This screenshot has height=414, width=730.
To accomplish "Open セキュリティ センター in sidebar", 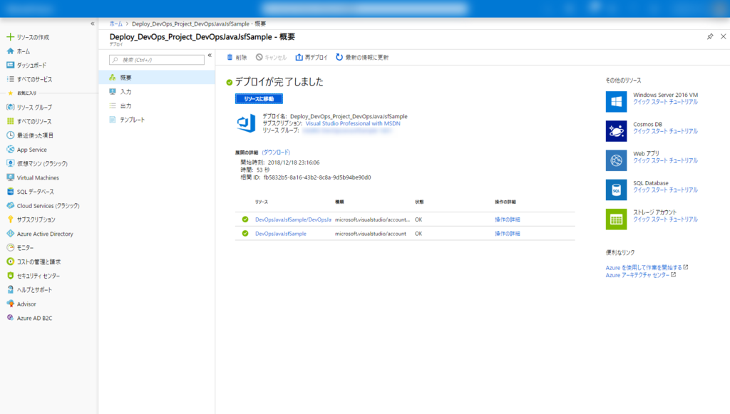I will point(33,276).
